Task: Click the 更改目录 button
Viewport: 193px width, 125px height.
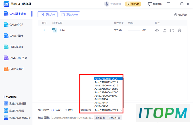Action: coord(100,118)
